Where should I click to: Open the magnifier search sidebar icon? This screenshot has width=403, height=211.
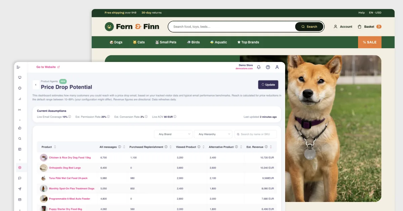[x=20, y=138]
